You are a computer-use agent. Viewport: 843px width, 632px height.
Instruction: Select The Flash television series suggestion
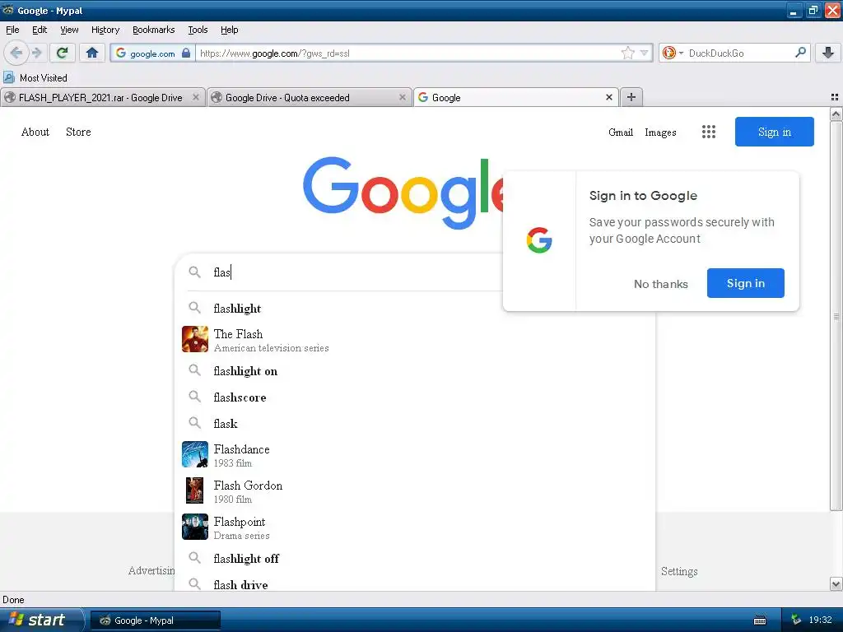[x=415, y=340]
